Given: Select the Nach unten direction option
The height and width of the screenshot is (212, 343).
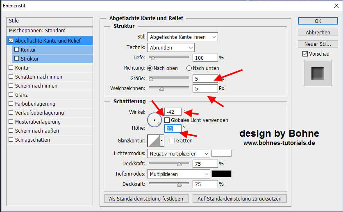Looking at the screenshot, I should (x=189, y=68).
